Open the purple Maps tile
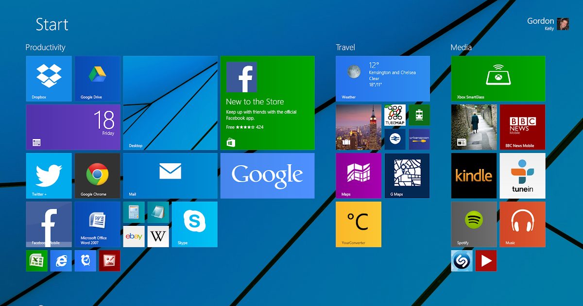 point(359,176)
